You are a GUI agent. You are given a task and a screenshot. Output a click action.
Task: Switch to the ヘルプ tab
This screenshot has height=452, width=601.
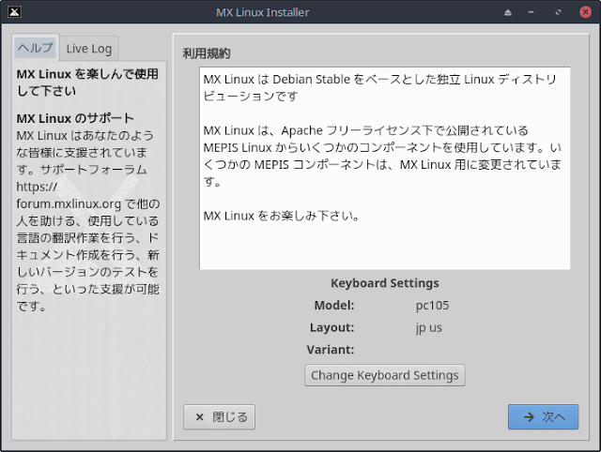coord(36,48)
